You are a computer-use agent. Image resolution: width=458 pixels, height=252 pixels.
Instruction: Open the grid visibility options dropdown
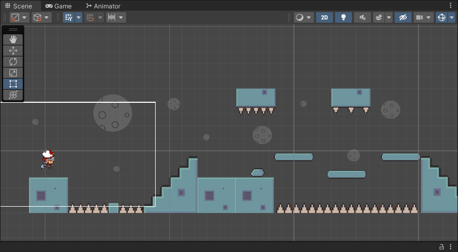(x=79, y=17)
